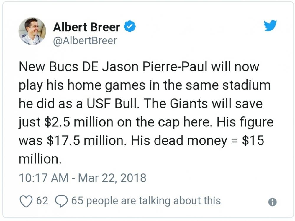295x221 pixels.
Task: Click '65 people are talking about this'
Action: click(x=146, y=200)
